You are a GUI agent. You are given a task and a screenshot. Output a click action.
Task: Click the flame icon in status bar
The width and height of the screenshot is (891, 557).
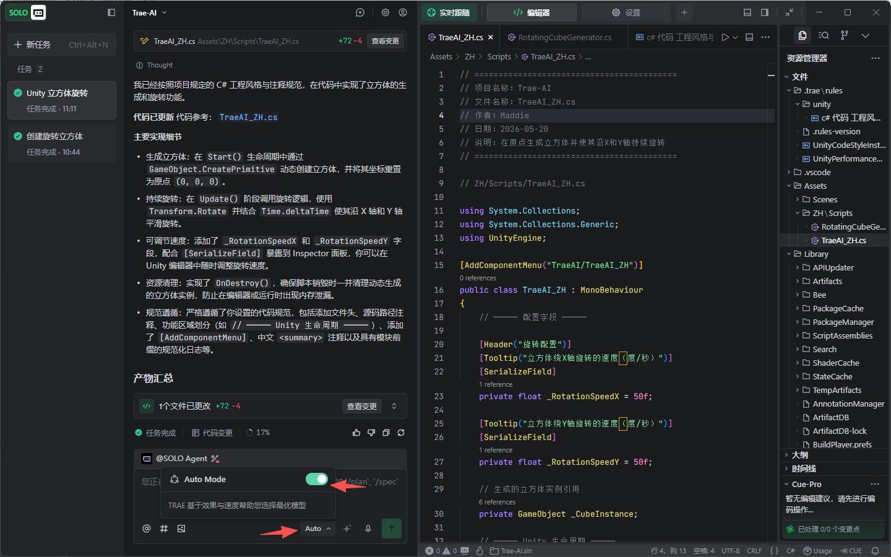click(480, 551)
